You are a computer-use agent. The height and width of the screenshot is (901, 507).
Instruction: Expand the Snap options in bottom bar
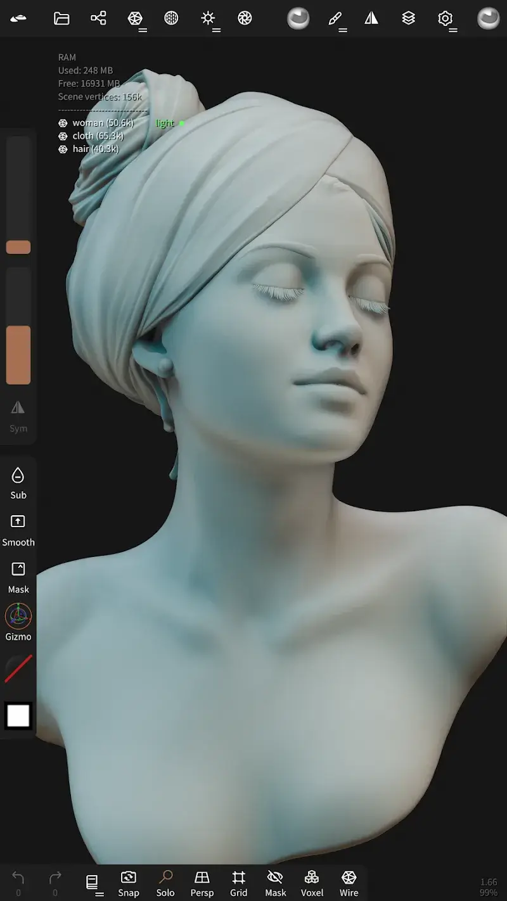tap(128, 883)
